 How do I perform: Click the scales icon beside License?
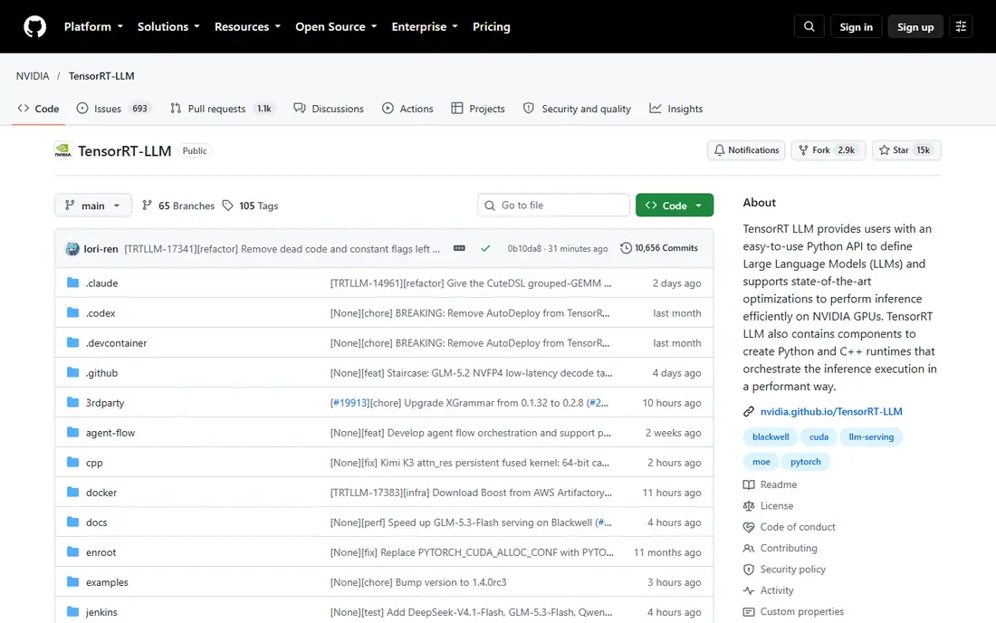749,505
